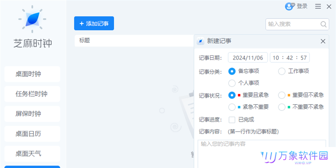This screenshot has width=336, height=168.
Task: Select the 个人事项 radio button
Action: [232, 83]
